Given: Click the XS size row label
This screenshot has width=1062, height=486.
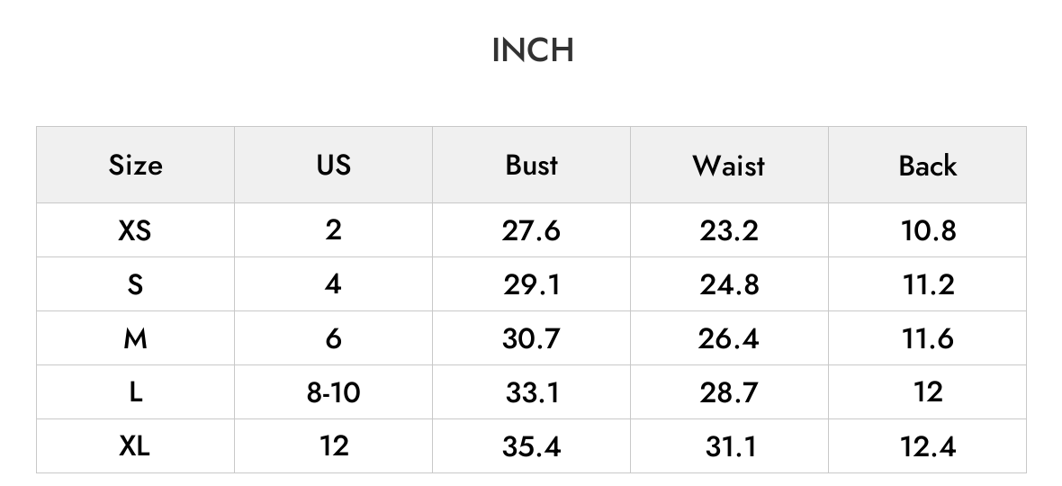Looking at the screenshot, I should (135, 230).
